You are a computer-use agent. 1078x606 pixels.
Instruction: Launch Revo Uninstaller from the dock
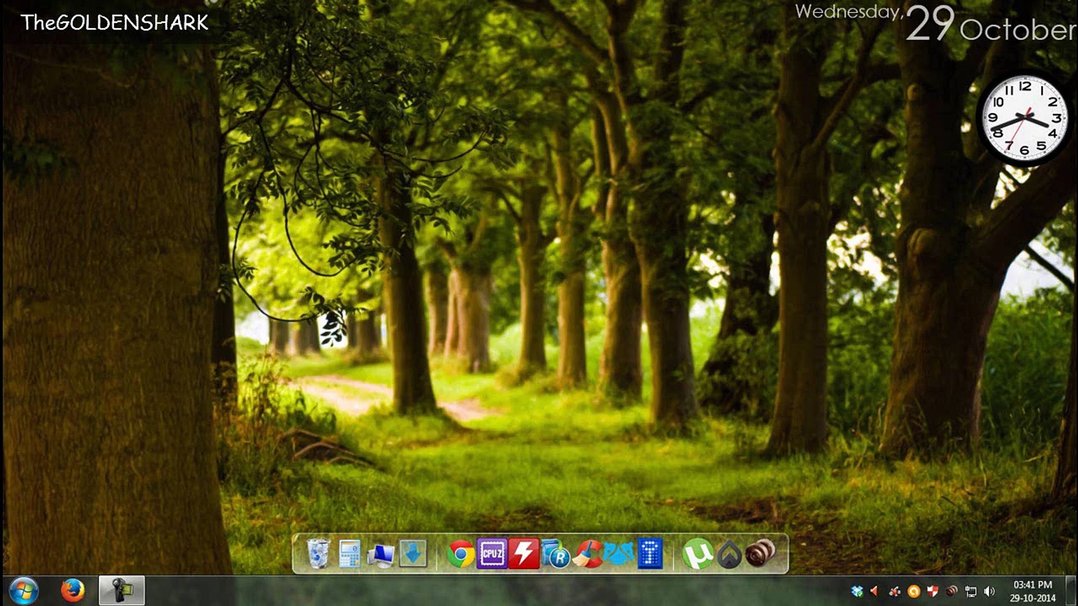(556, 554)
